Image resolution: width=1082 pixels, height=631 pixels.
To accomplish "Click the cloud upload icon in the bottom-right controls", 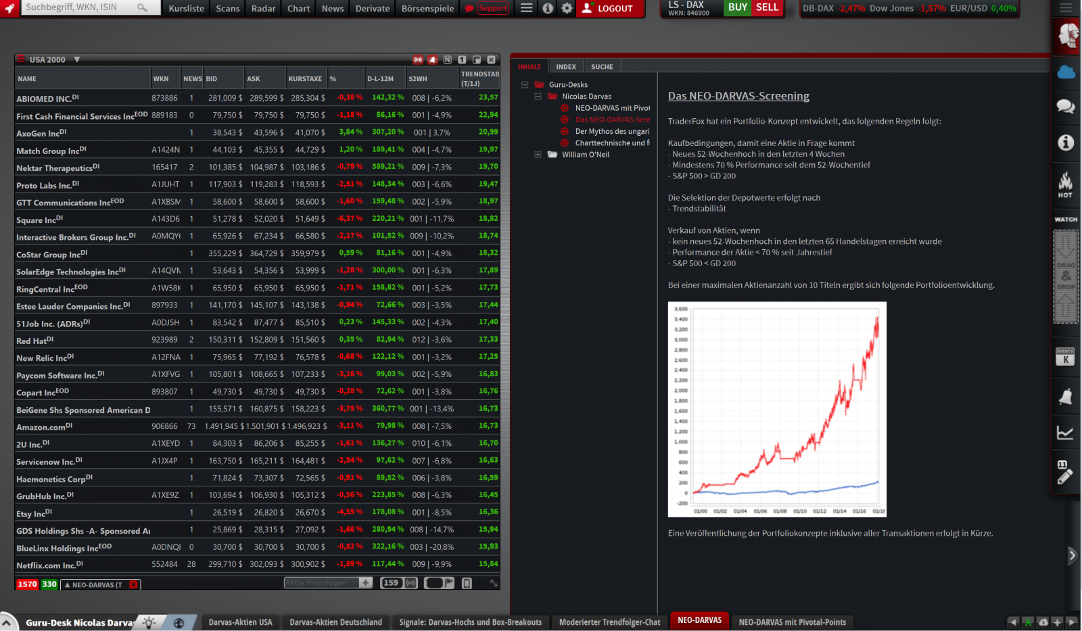I will pos(1043,622).
